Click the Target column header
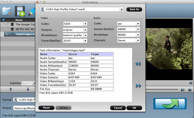Image resolution: width=194 pixels, height=118 pixels. [x=102, y=54]
